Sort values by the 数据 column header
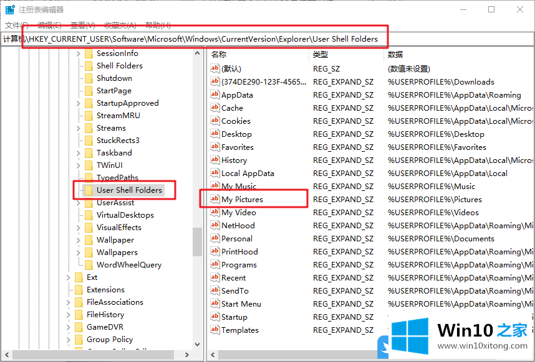This screenshot has height=362, width=535. (460, 55)
